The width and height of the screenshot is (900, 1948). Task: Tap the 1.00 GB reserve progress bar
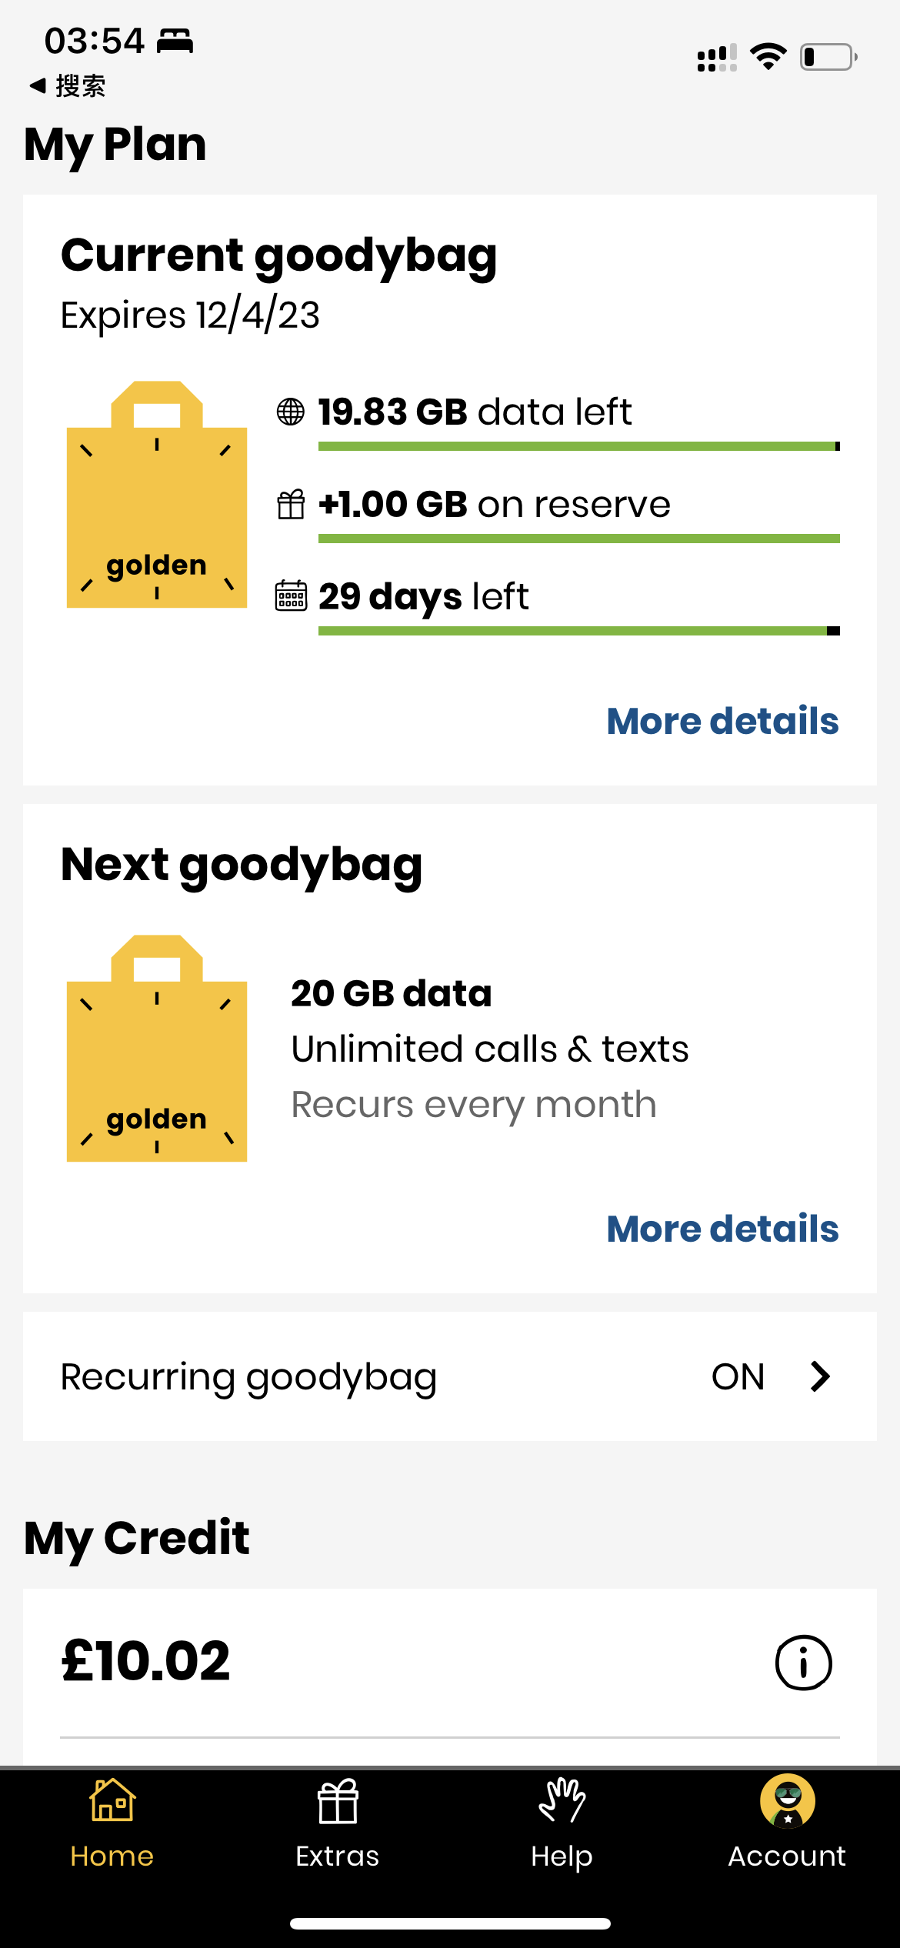point(578,539)
